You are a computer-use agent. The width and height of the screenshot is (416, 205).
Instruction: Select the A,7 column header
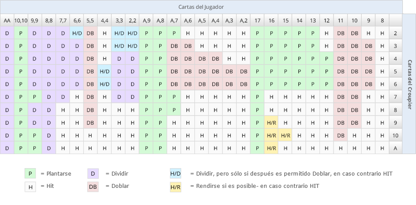coord(174,20)
